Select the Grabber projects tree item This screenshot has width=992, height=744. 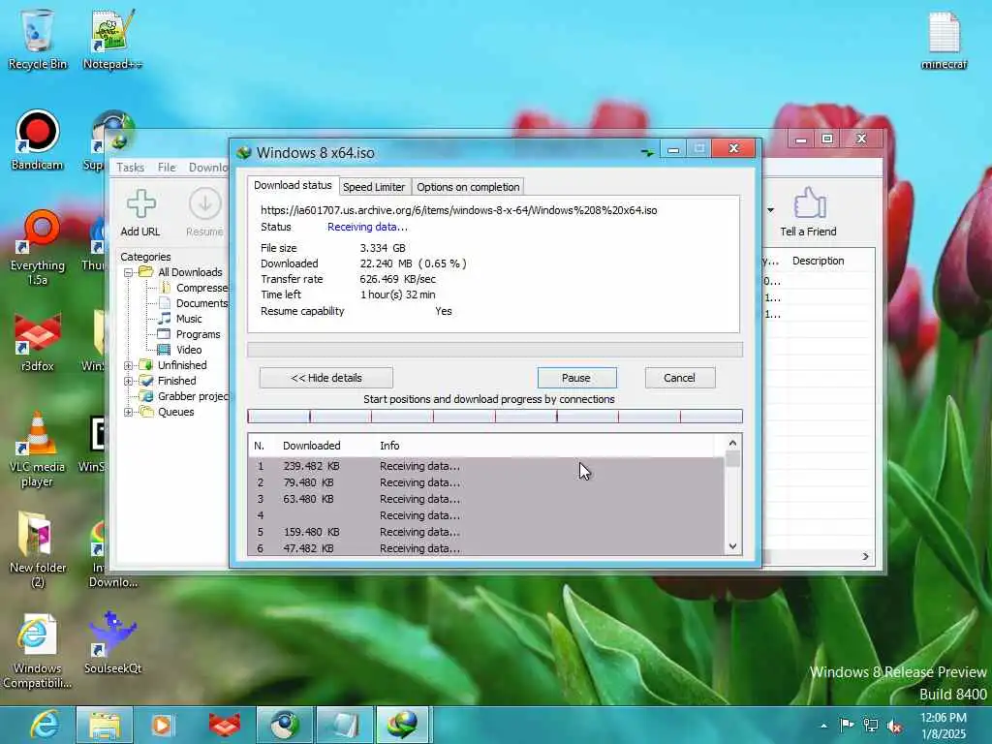click(x=193, y=396)
